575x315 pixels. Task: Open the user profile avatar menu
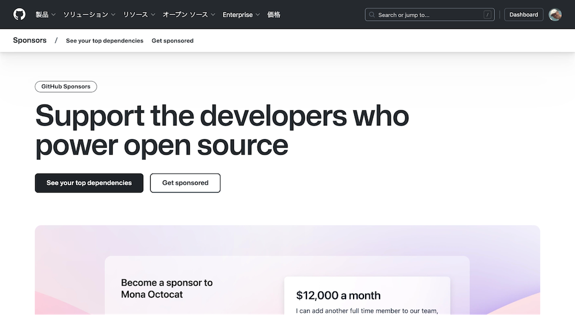coord(555,15)
